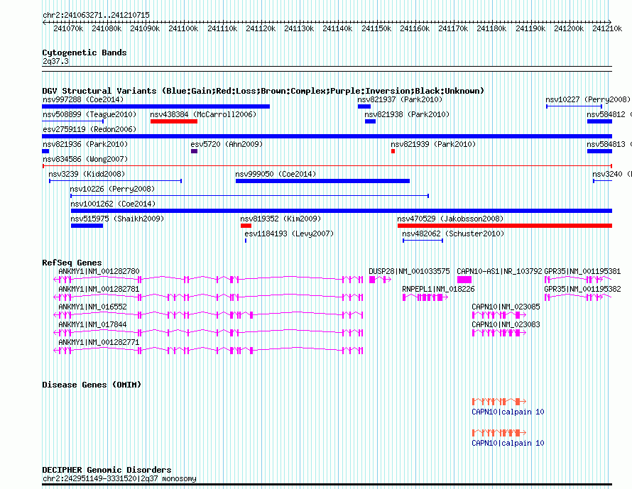Click the RefSeq Genes track title
The width and height of the screenshot is (632, 489).
(x=72, y=263)
